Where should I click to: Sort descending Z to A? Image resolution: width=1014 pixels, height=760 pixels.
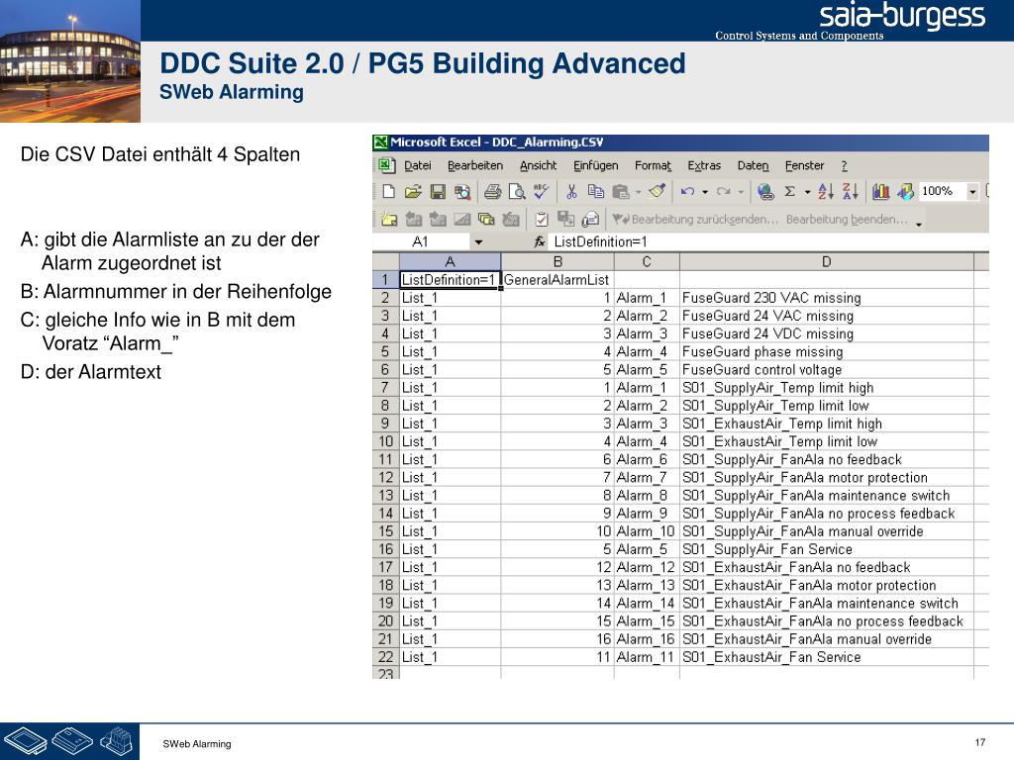850,191
